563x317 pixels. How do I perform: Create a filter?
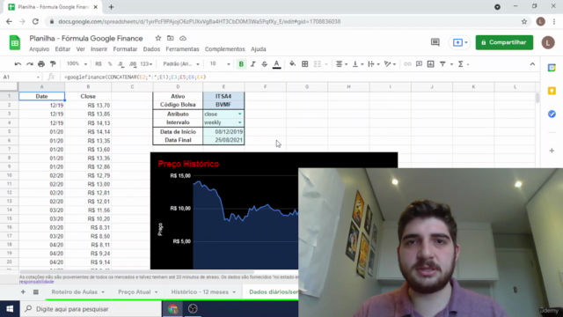(442, 64)
